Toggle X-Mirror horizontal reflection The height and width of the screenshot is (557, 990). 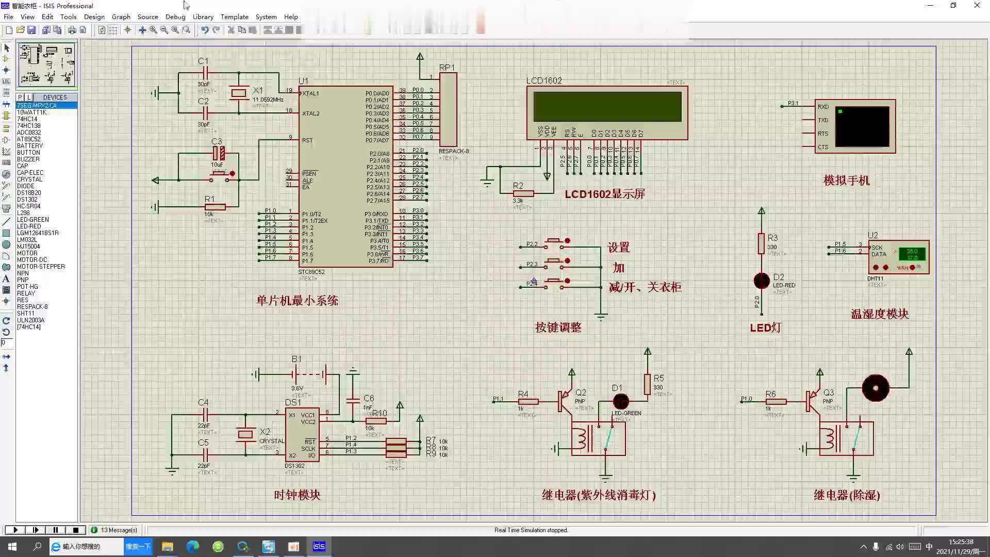point(6,356)
